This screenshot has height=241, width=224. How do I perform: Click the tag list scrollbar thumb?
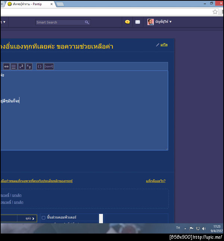click(x=101, y=218)
